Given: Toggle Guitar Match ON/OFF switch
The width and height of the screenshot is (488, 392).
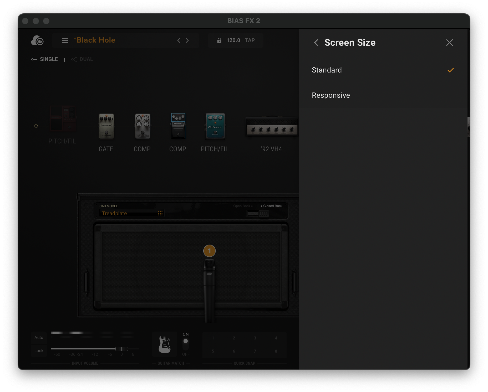Looking at the screenshot, I should pyautogui.click(x=186, y=344).
